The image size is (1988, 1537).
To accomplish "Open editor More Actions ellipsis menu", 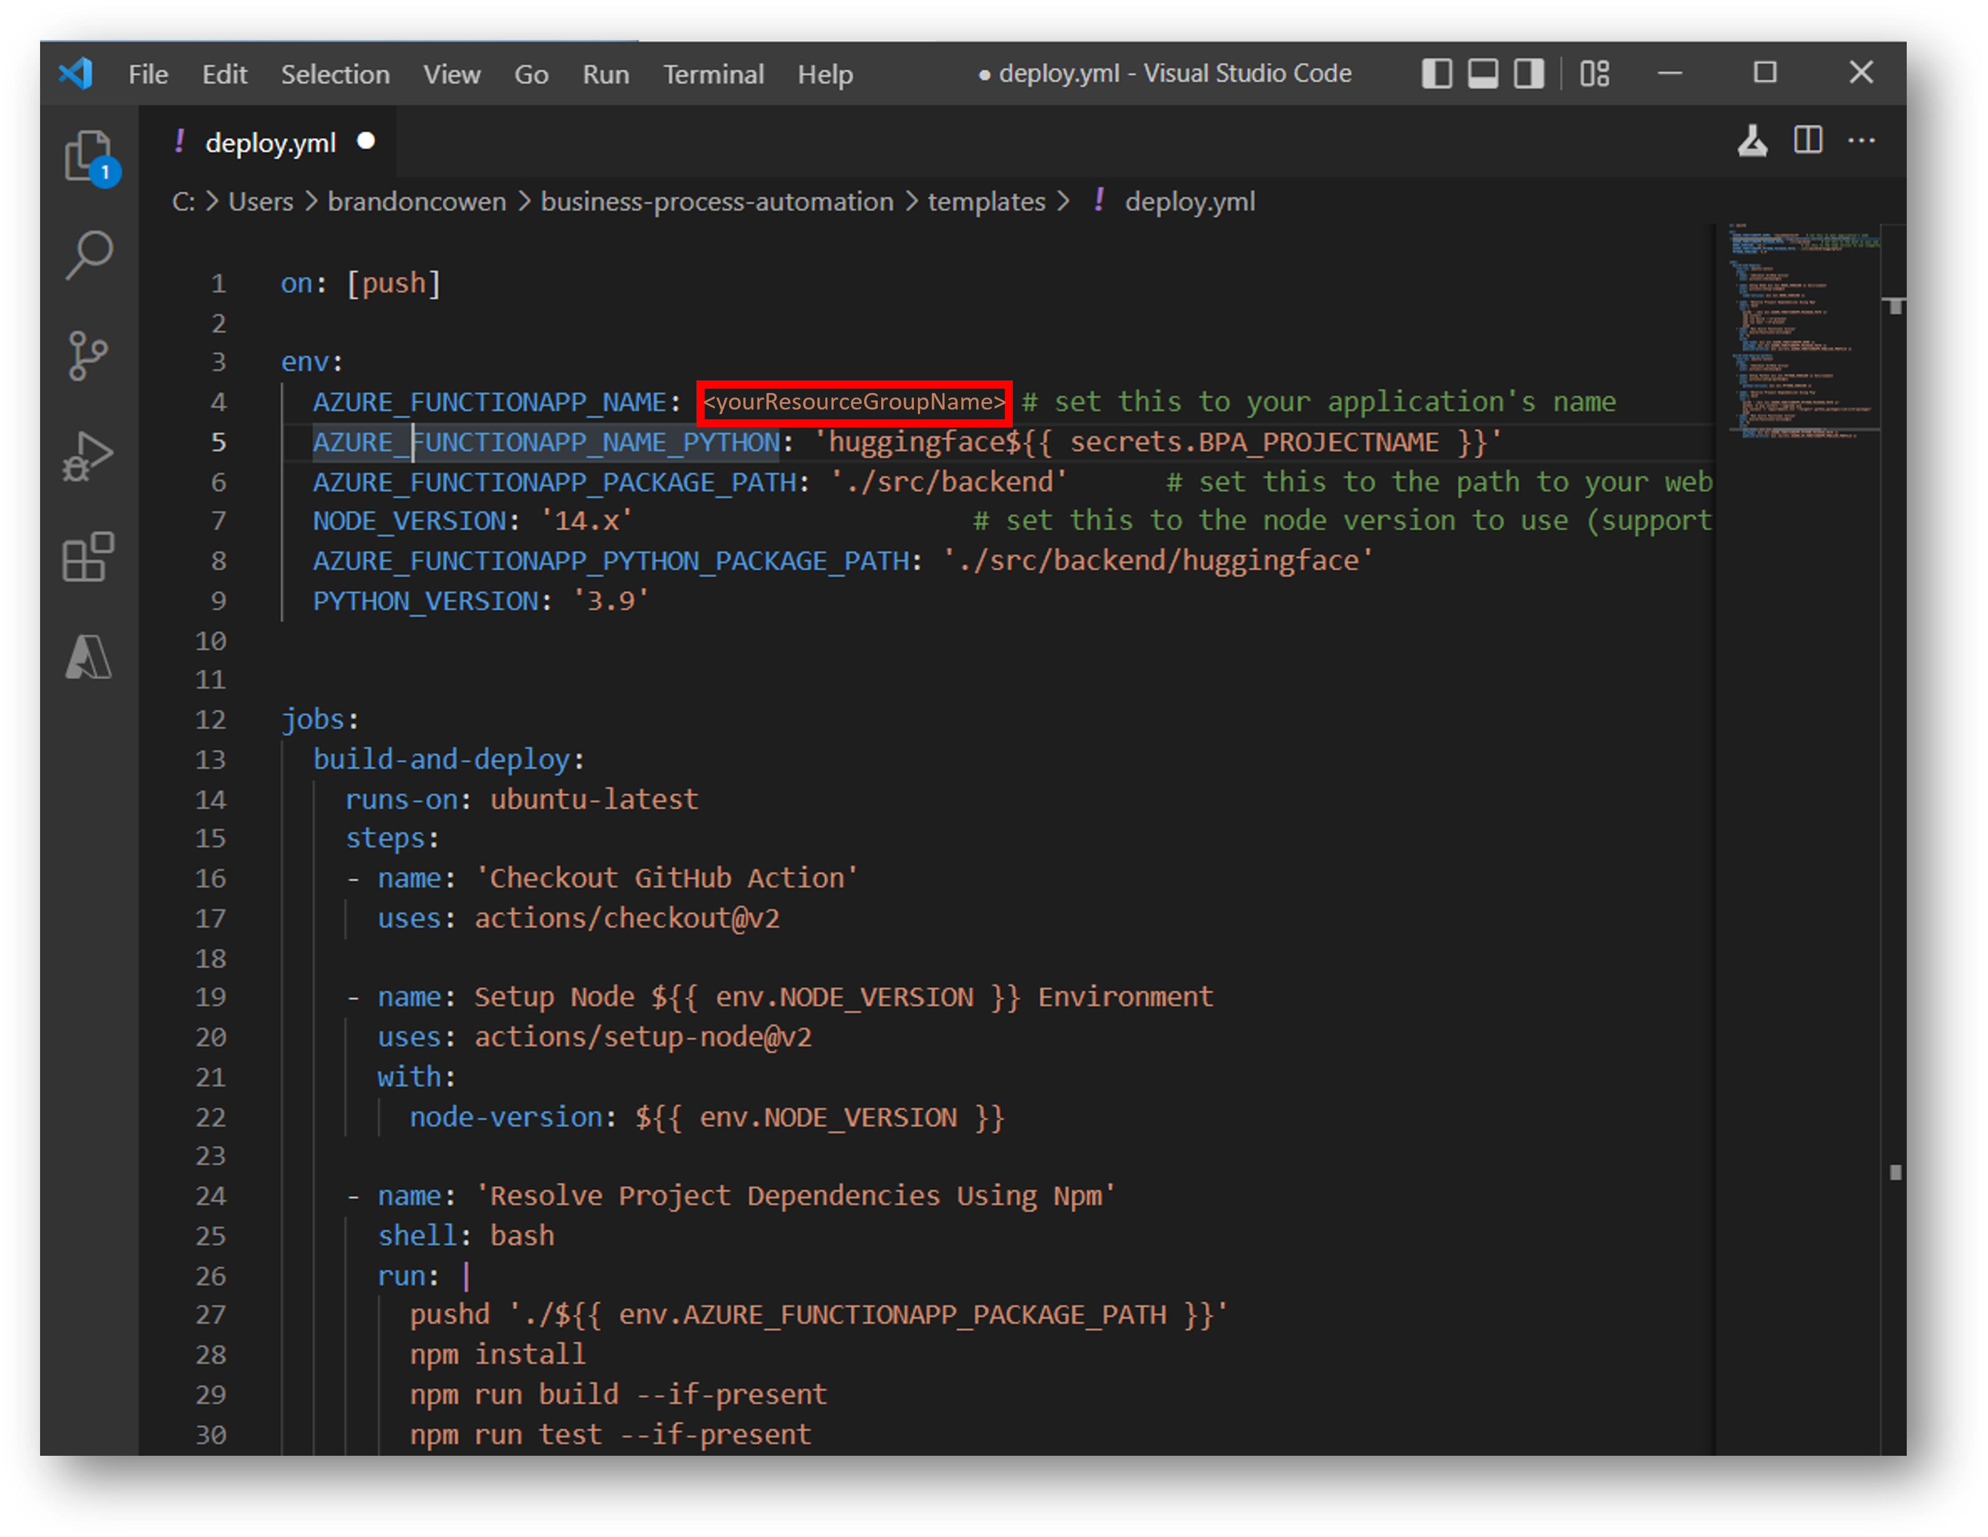I will point(1862,141).
